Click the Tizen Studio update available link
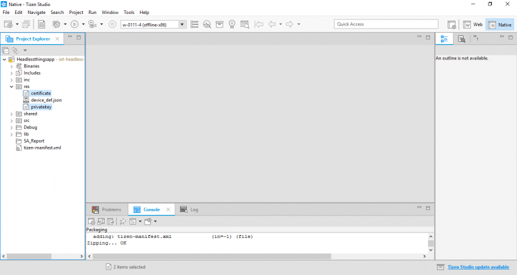This screenshot has height=275, width=517. [x=478, y=267]
